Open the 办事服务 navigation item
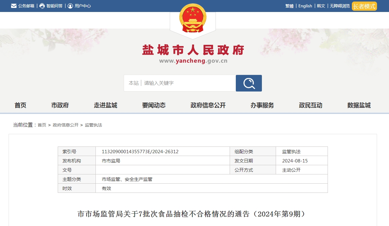This screenshot has width=389, height=226. [262, 105]
